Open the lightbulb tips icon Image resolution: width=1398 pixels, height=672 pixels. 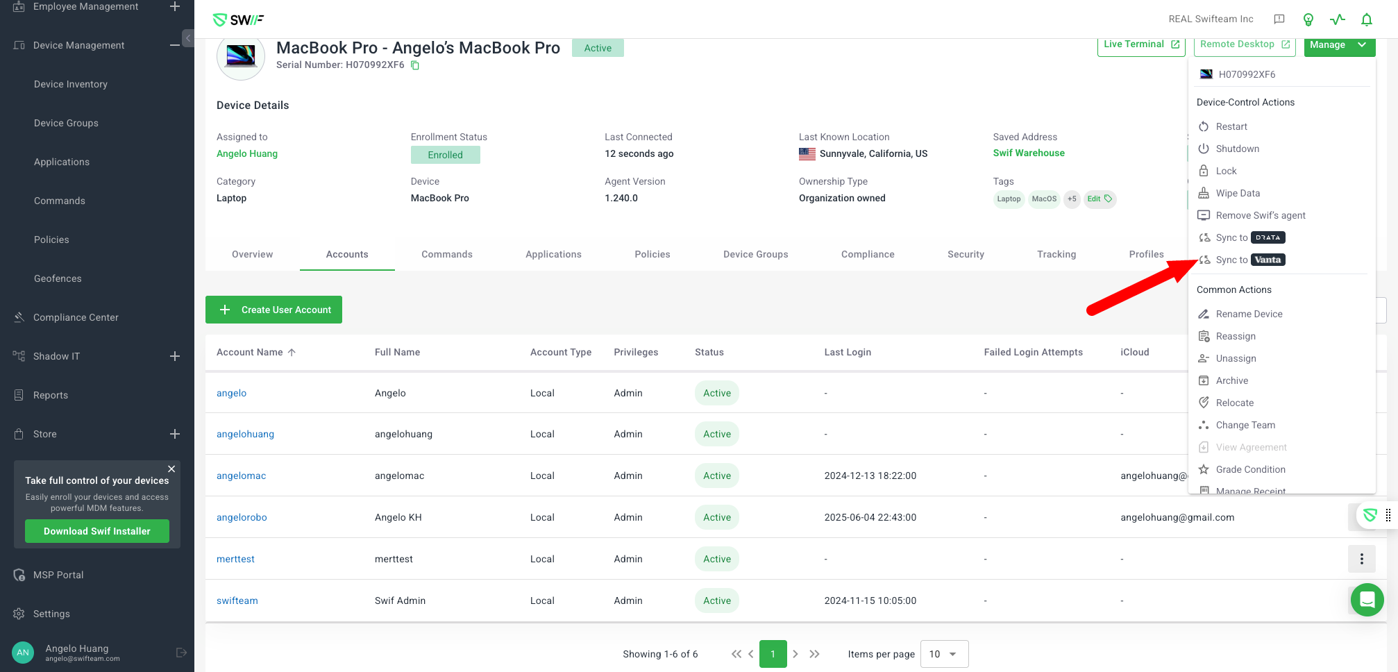tap(1308, 19)
